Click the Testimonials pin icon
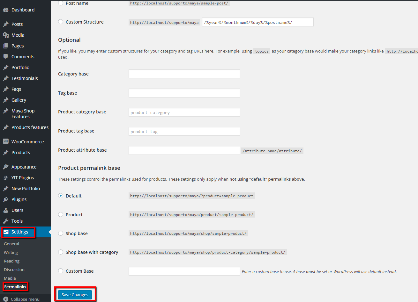 (6, 78)
